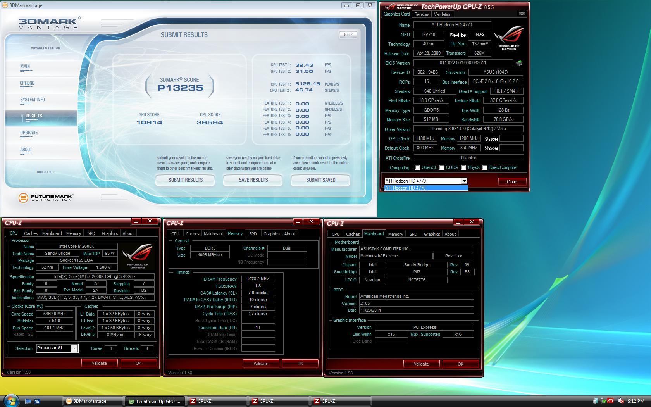Viewport: 651px width, 407px height.
Task: Click the GPU Clock 1180 MHz field
Action: 425,138
